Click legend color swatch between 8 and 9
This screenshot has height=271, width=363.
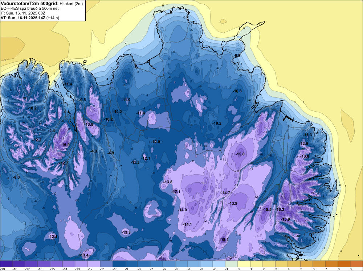coord(344,264)
